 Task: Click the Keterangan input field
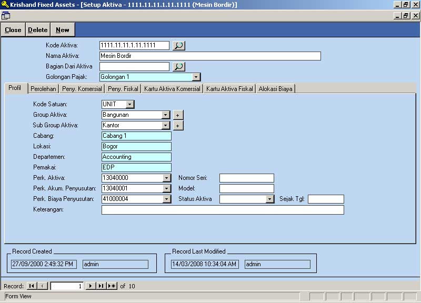tap(223, 209)
